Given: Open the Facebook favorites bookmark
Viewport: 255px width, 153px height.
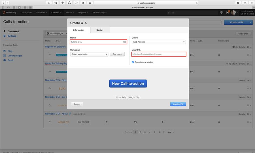Looking at the screenshot, I should 3,7.
